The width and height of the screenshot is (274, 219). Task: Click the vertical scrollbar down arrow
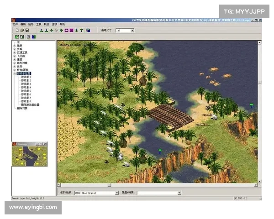tap(259, 181)
